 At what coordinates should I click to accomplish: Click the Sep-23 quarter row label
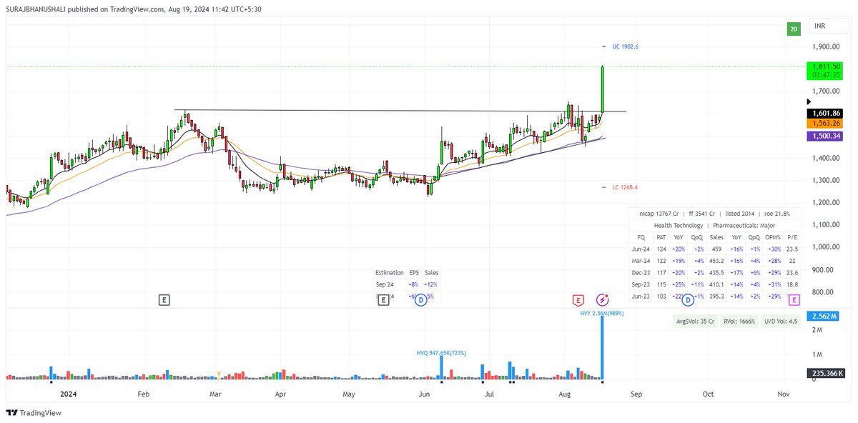(641, 284)
